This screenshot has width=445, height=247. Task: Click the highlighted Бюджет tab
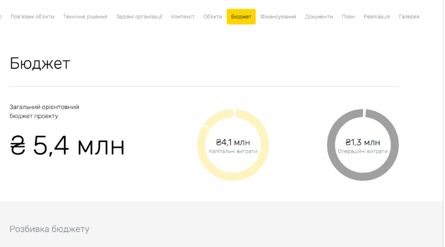[x=241, y=17]
